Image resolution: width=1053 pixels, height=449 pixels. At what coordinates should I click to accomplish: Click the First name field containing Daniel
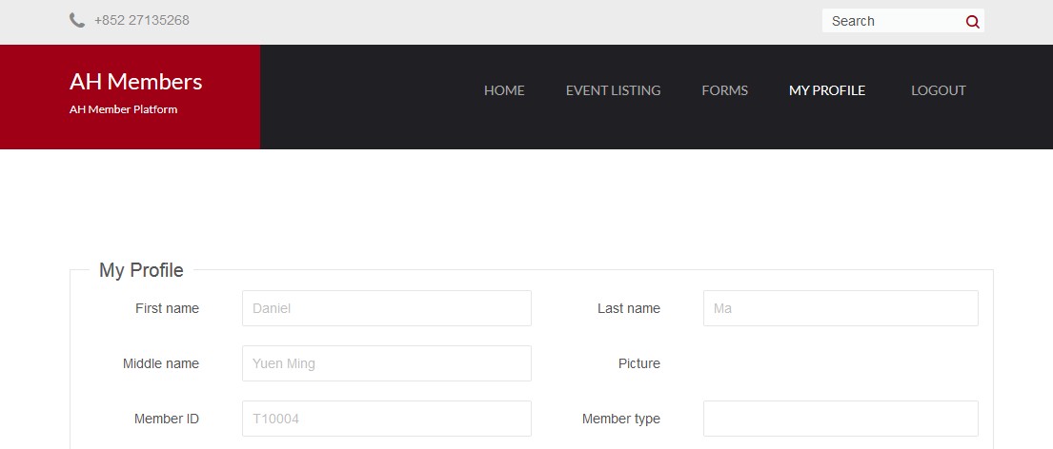(x=387, y=308)
